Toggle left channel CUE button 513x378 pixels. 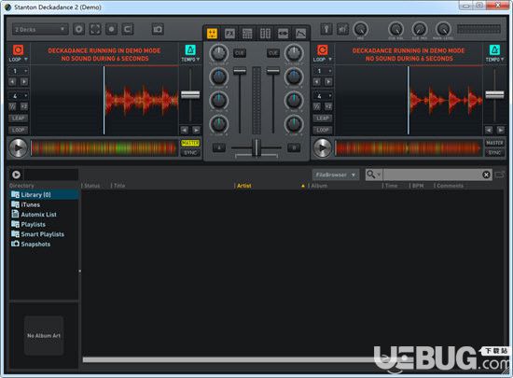(240, 53)
